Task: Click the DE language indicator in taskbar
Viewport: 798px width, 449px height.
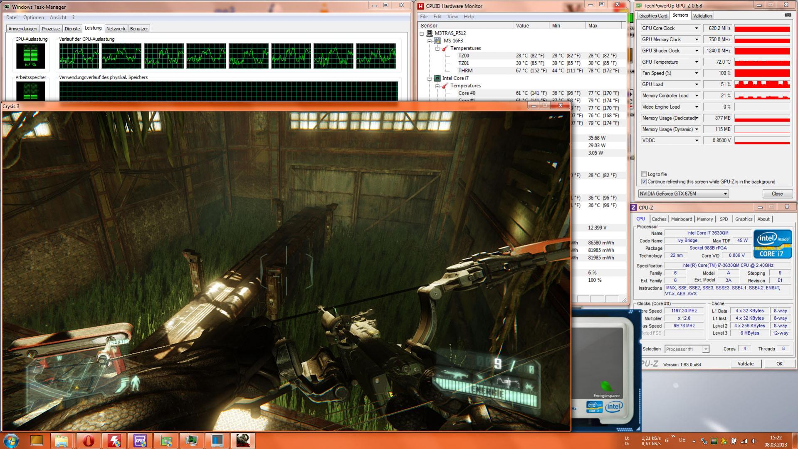Action: 682,440
